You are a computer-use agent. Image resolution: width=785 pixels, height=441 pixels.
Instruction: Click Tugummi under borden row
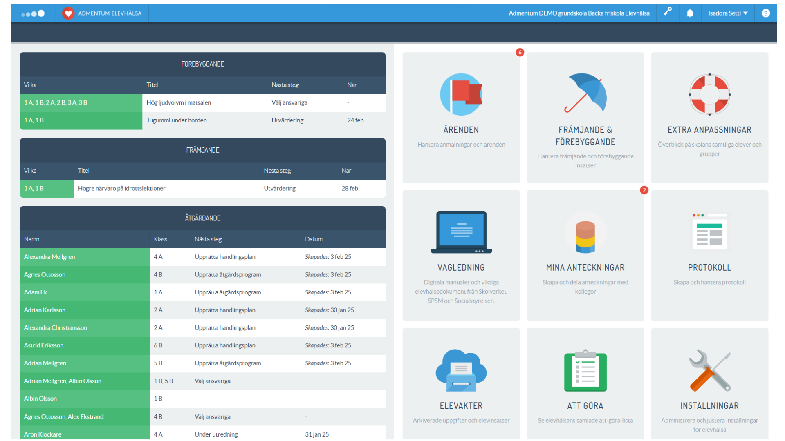click(176, 120)
